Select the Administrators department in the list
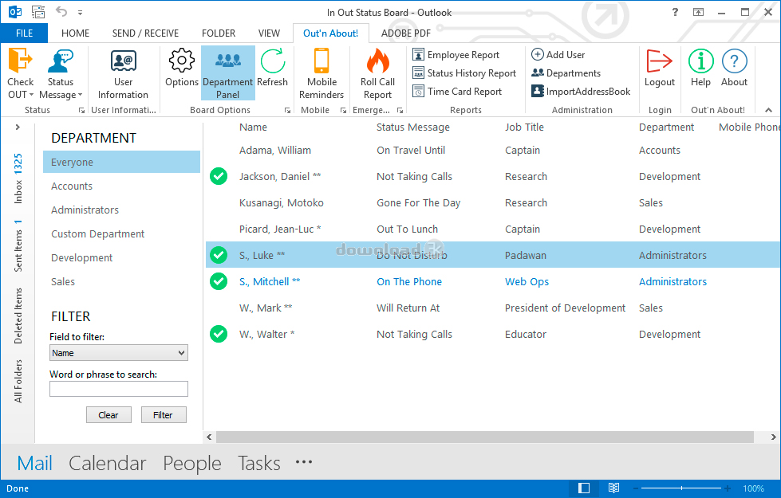Screen dimensions: 781x498 pos(85,210)
